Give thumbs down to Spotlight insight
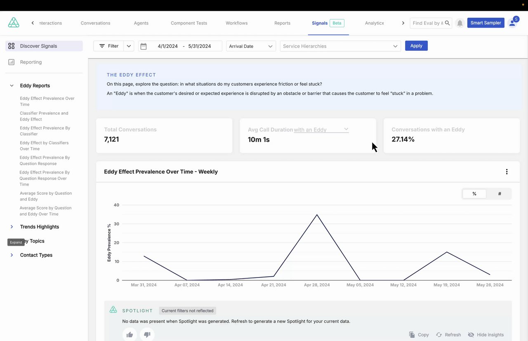The image size is (528, 341). tap(147, 334)
